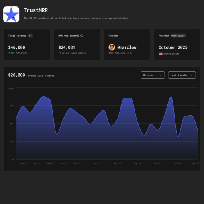Viewport: 204px width, 204px height.
Task: Click the Sep 9 axis label
Action: click(x=63, y=163)
